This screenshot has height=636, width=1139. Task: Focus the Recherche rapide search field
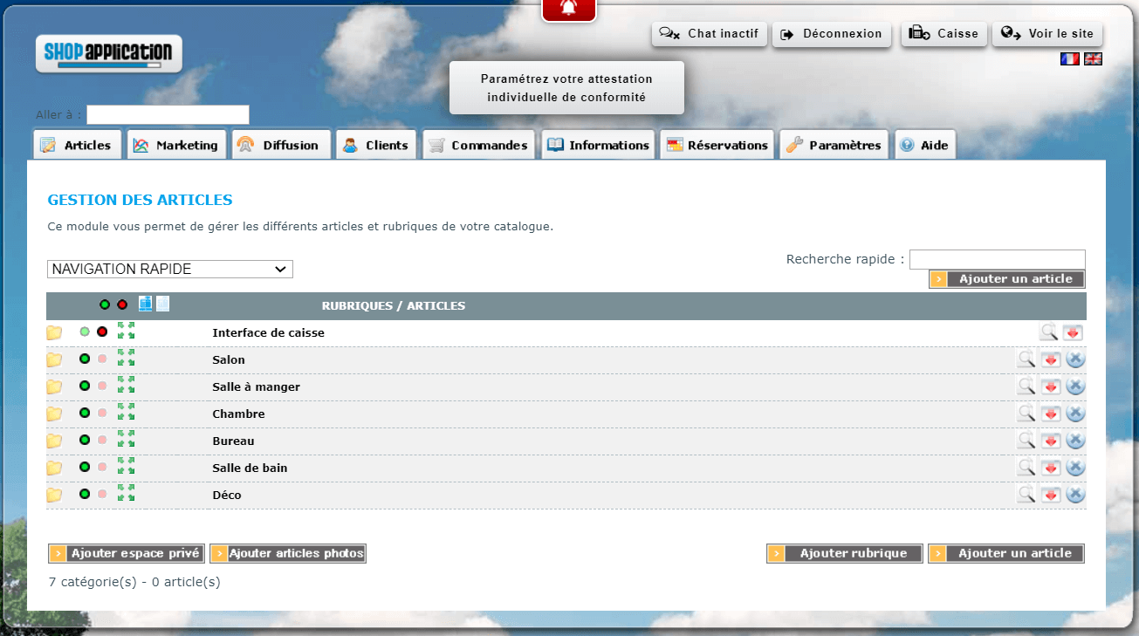click(x=997, y=259)
